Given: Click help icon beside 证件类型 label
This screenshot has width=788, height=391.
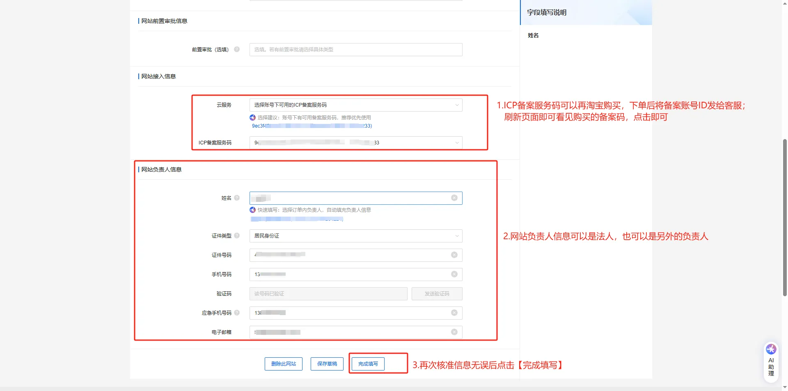Looking at the screenshot, I should (237, 236).
